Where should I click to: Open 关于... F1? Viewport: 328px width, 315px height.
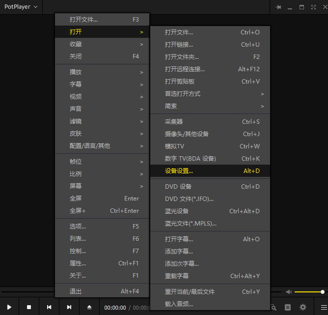[102, 276]
